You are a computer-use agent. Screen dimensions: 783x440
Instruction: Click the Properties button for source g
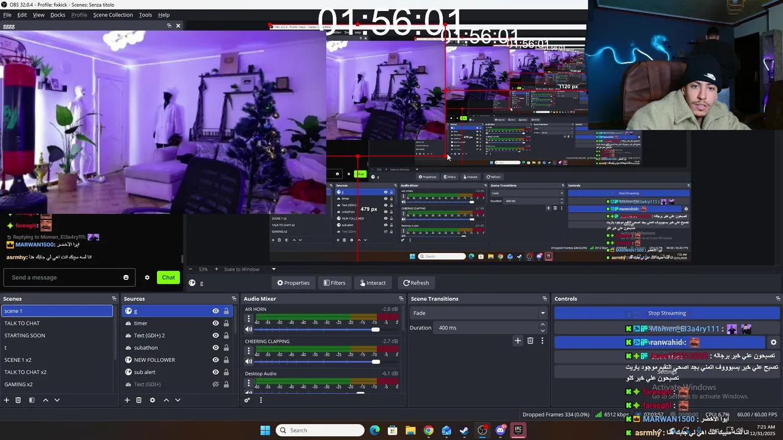point(293,283)
